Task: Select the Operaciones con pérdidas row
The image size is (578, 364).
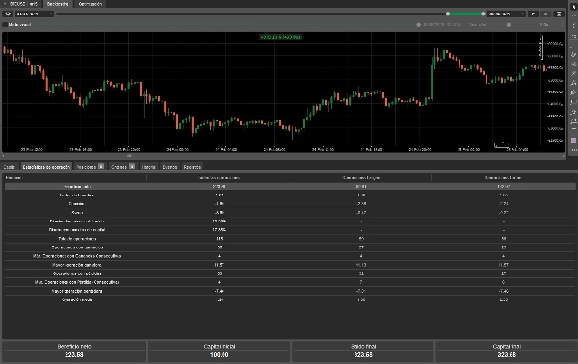Action: coord(290,273)
